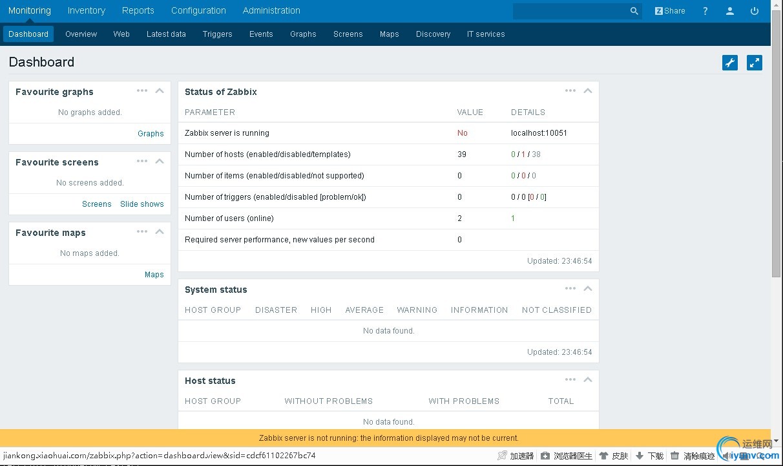Collapse the Host status widget

click(x=588, y=380)
